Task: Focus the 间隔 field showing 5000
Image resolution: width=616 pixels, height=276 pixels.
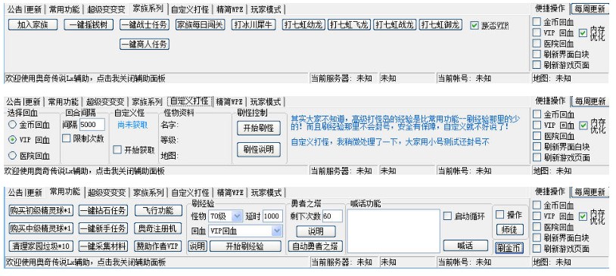Action: click(92, 125)
